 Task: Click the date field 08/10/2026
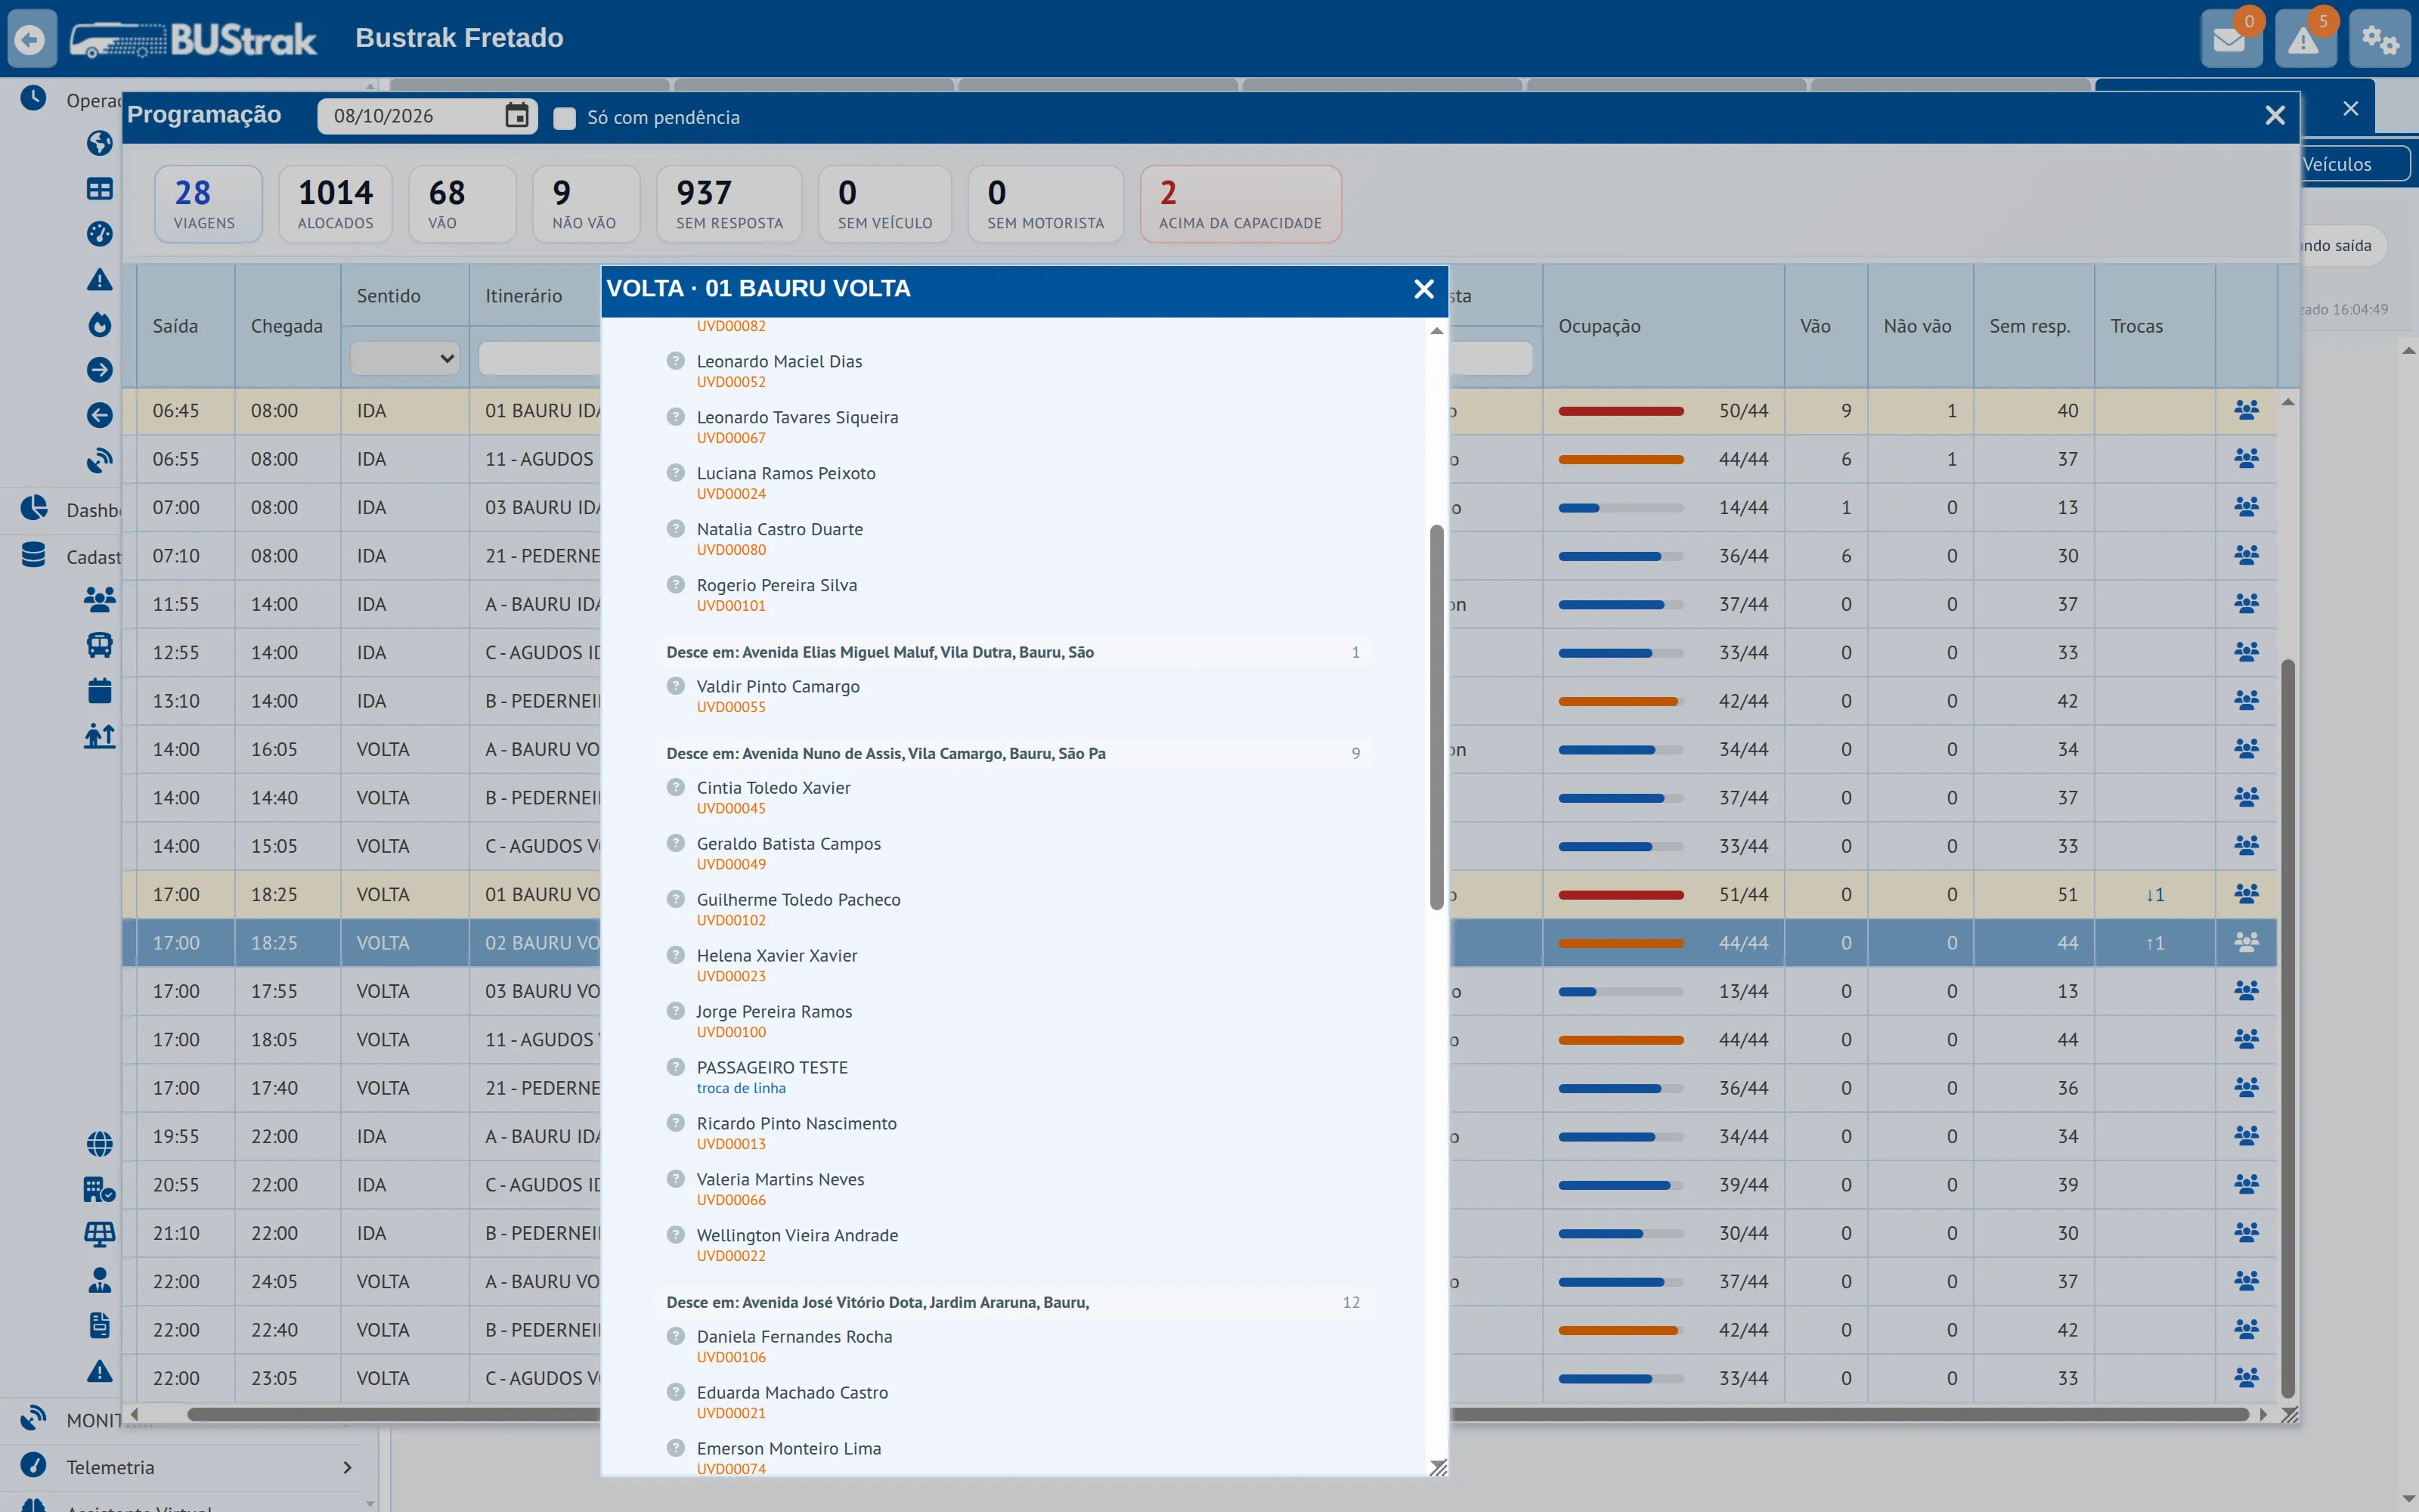(x=427, y=116)
